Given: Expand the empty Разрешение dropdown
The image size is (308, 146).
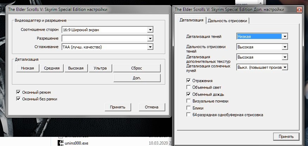Looking at the screenshot, I should click(x=150, y=38).
